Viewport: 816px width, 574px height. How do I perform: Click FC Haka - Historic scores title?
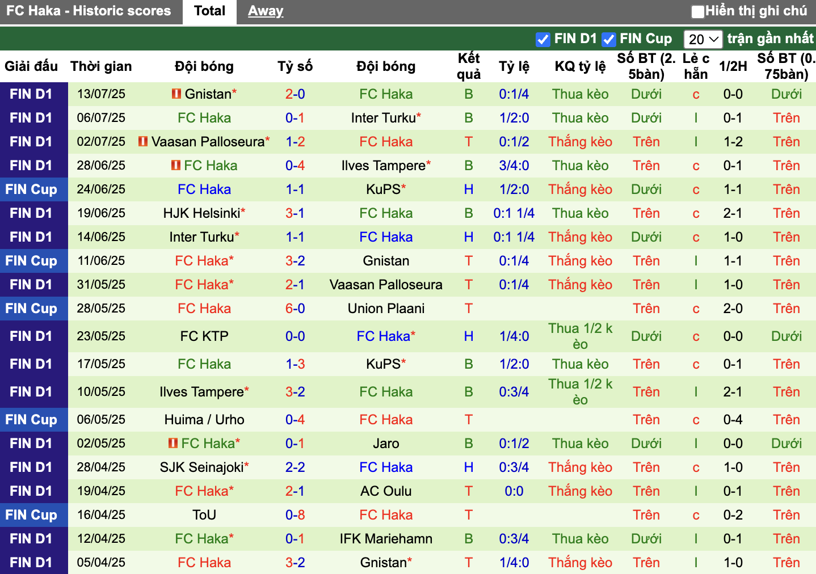[x=89, y=11]
